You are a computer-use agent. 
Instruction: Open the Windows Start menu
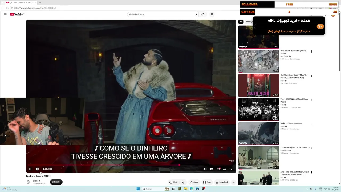(138, 189)
